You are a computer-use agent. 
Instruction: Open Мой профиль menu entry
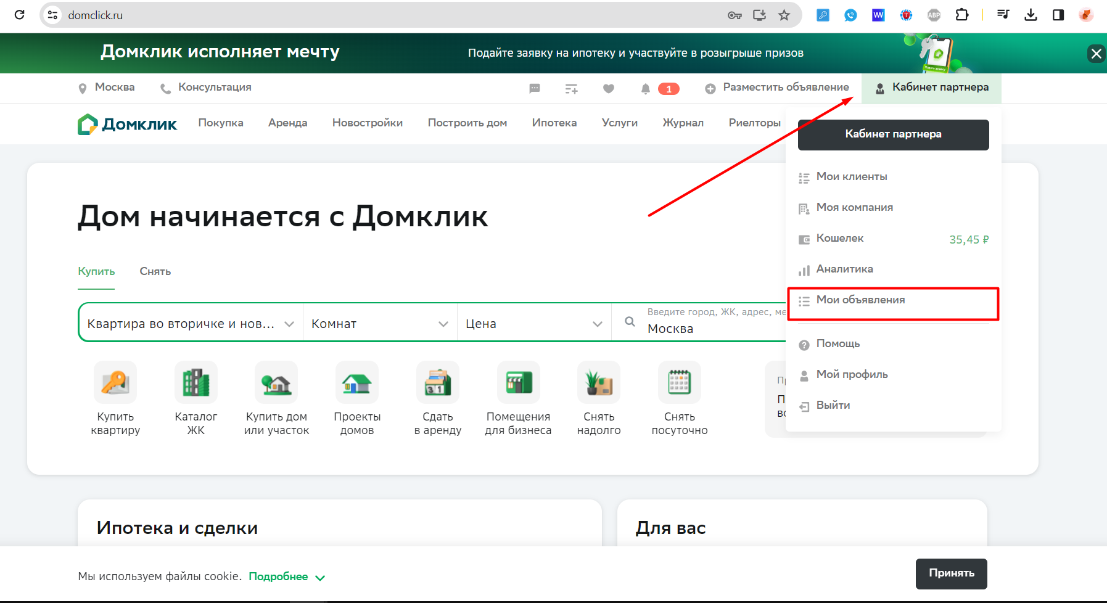894,375
